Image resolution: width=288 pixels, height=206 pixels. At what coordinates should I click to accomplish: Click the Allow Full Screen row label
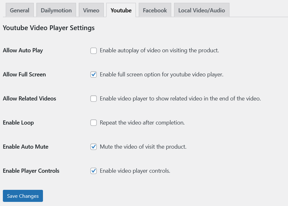click(x=24, y=74)
